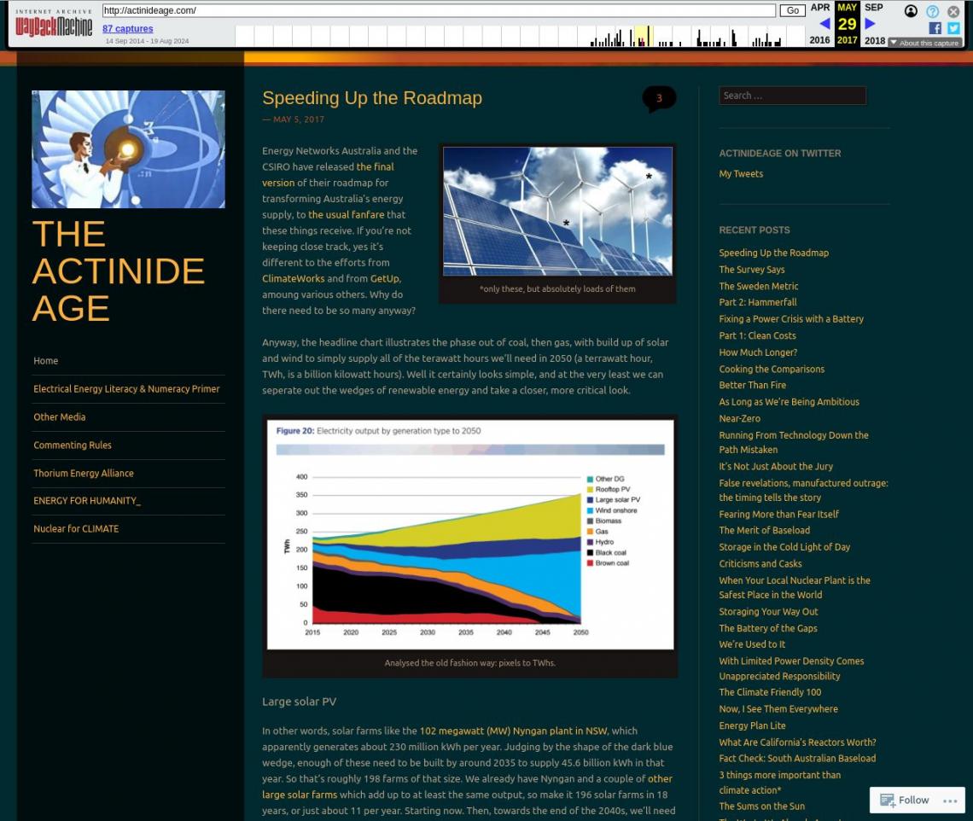Open It's Not Just About the Jury

776,467
